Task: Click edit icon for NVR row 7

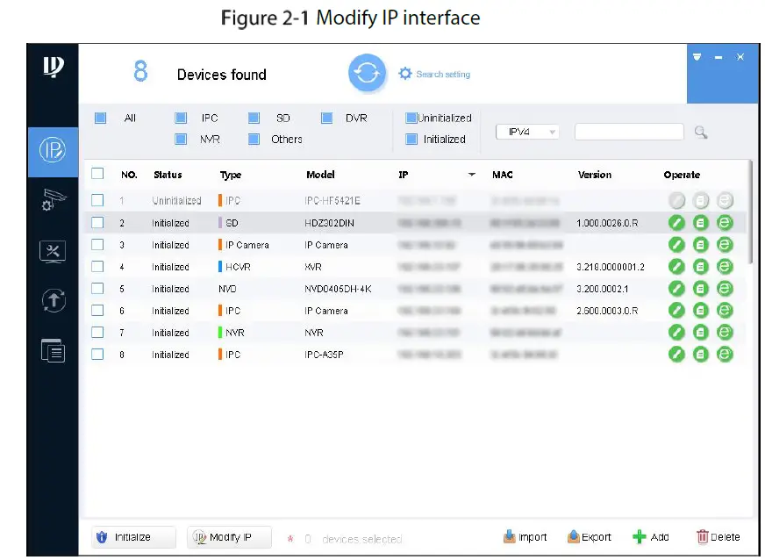Action: click(676, 333)
